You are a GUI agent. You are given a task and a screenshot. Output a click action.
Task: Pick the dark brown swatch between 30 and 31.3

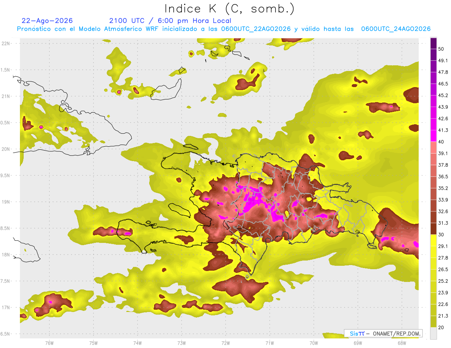[433, 229]
